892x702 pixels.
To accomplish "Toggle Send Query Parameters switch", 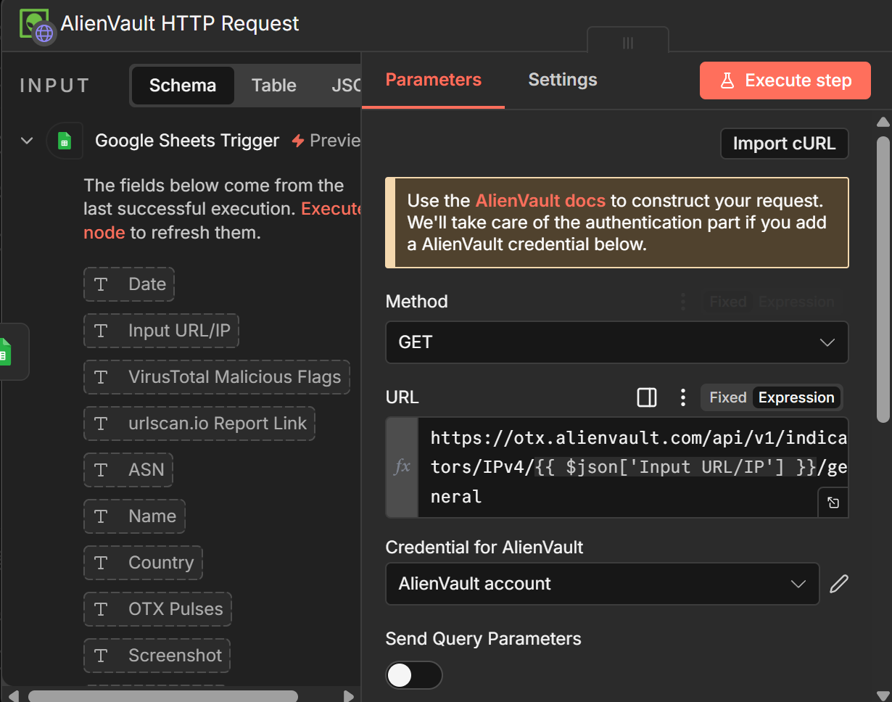I will pyautogui.click(x=414, y=675).
